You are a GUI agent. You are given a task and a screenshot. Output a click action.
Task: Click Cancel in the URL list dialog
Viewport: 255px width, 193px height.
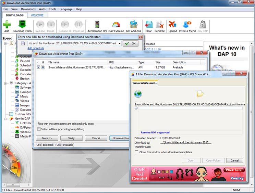[x=96, y=138]
